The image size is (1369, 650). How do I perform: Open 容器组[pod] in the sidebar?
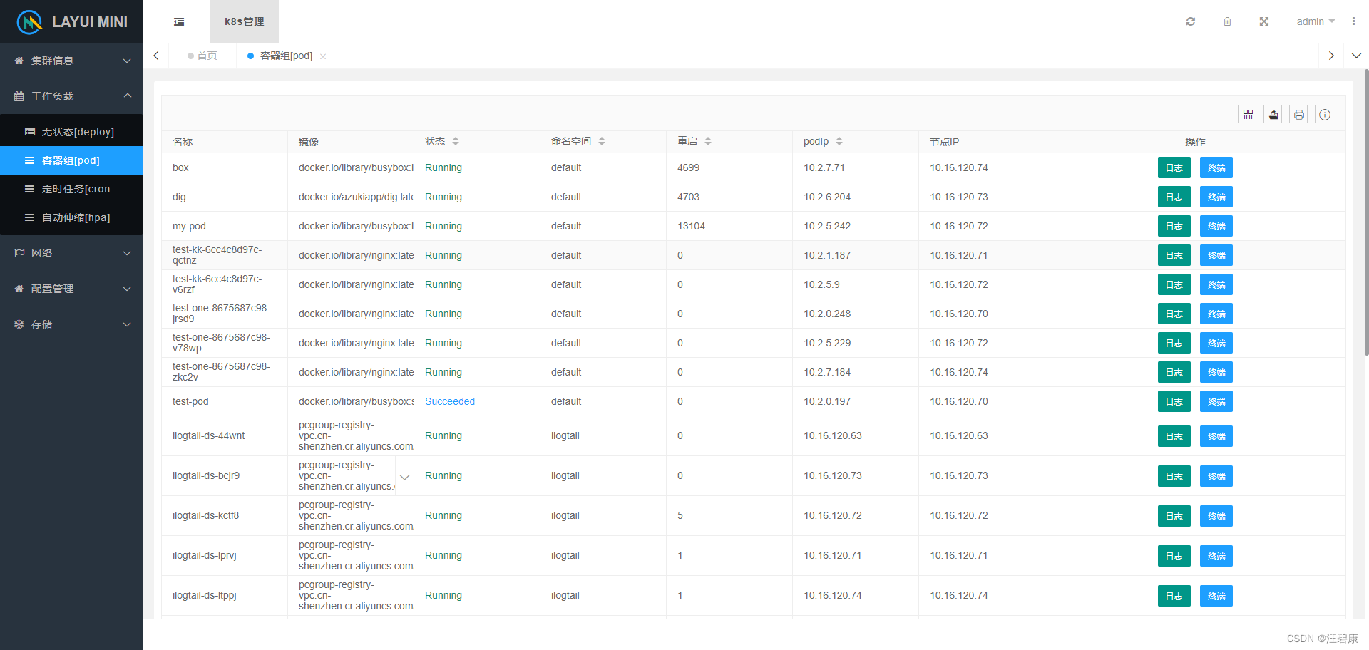71,160
